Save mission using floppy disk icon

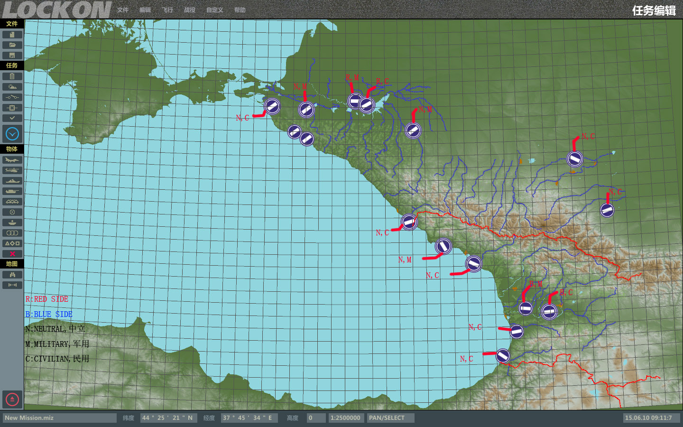(12, 56)
